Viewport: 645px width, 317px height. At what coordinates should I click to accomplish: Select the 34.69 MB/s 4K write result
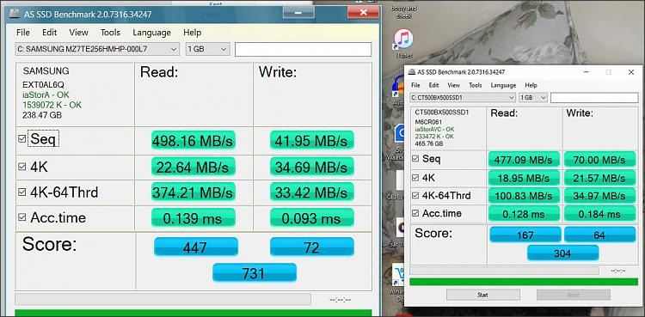pos(312,167)
